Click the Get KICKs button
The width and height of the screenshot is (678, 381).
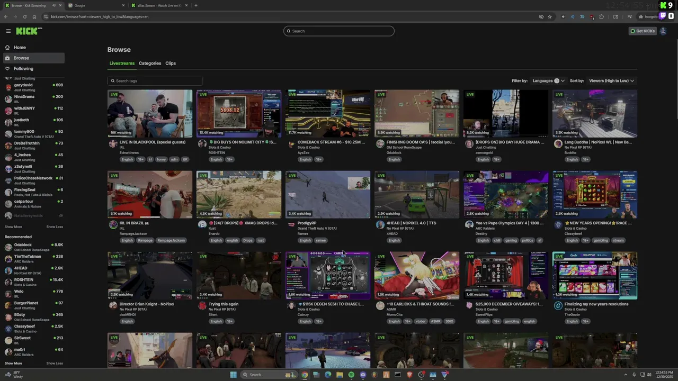[643, 31]
